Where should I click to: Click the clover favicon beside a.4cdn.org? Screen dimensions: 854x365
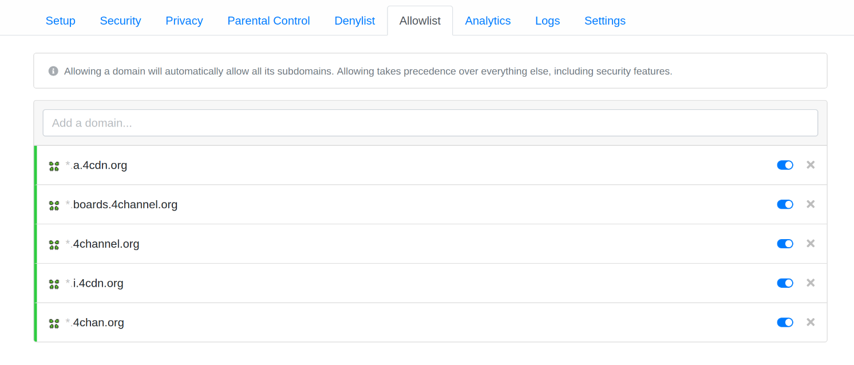tap(54, 166)
